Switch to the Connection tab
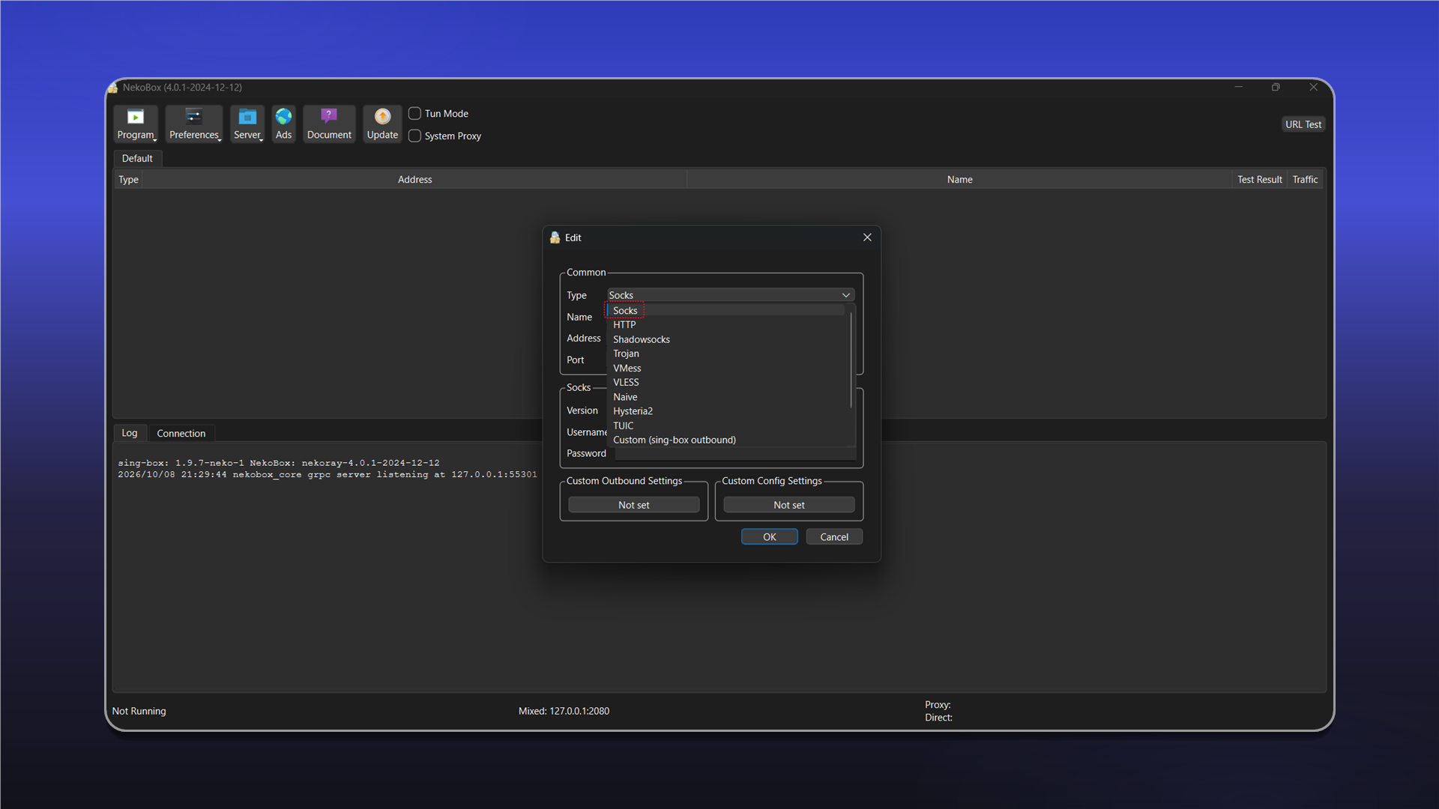This screenshot has height=809, width=1439. (x=181, y=434)
